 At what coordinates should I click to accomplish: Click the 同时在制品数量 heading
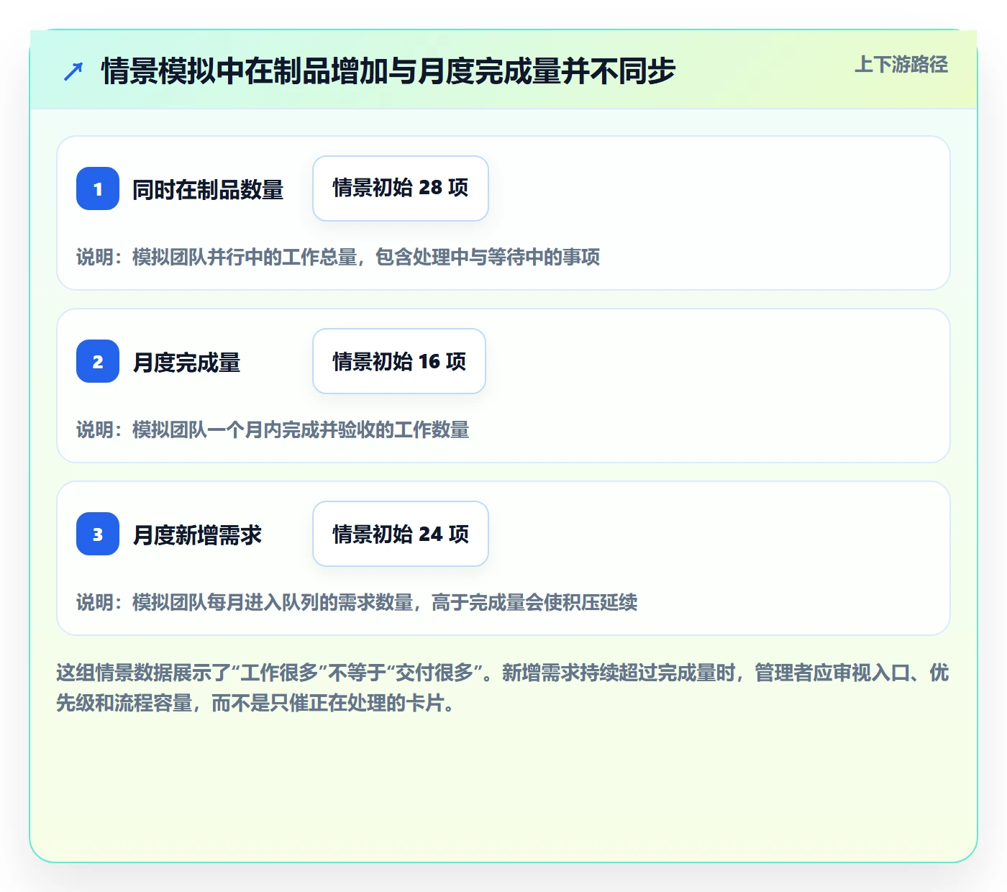(x=208, y=190)
